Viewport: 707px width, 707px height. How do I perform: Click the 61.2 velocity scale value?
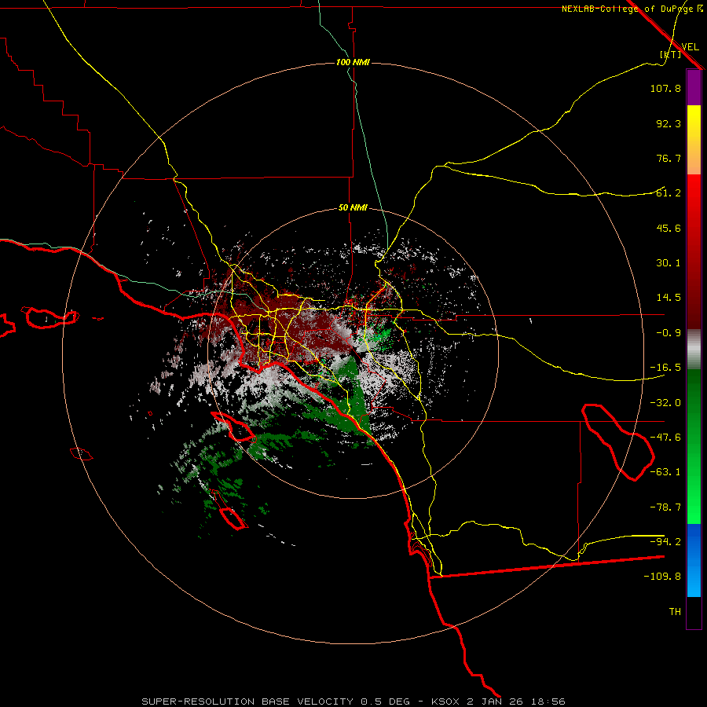pyautogui.click(x=669, y=193)
